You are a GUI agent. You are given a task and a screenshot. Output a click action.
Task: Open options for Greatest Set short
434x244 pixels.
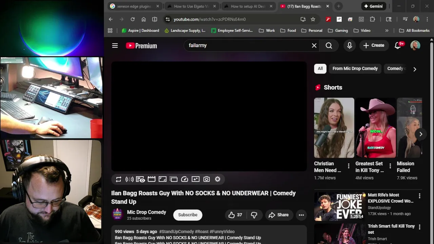coord(390,166)
